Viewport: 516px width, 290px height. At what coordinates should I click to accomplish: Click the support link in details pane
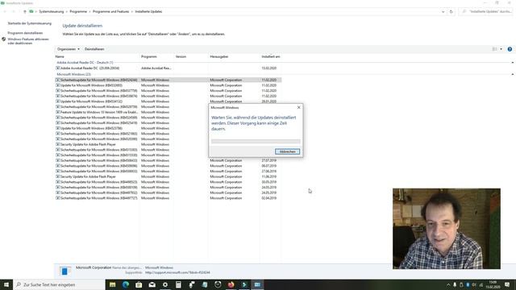click(x=177, y=272)
